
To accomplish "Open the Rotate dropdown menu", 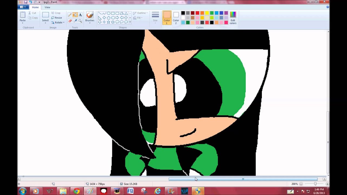I will point(58,22).
